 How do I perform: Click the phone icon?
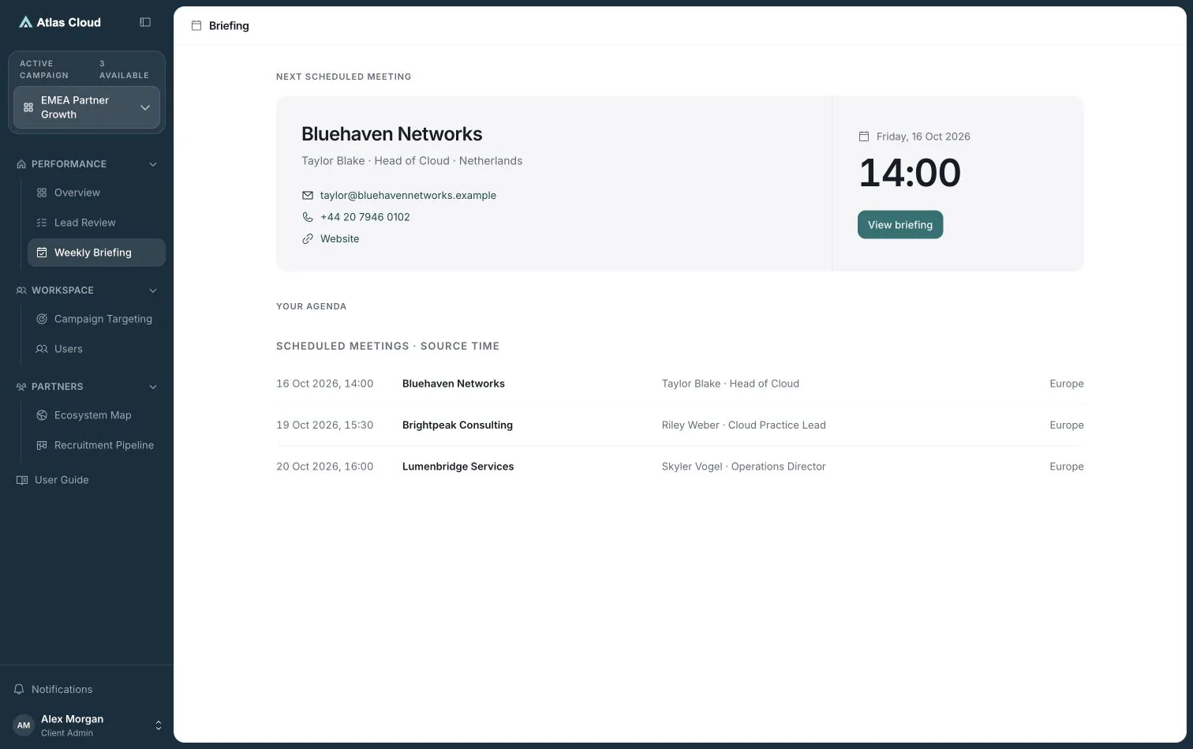pyautogui.click(x=308, y=217)
